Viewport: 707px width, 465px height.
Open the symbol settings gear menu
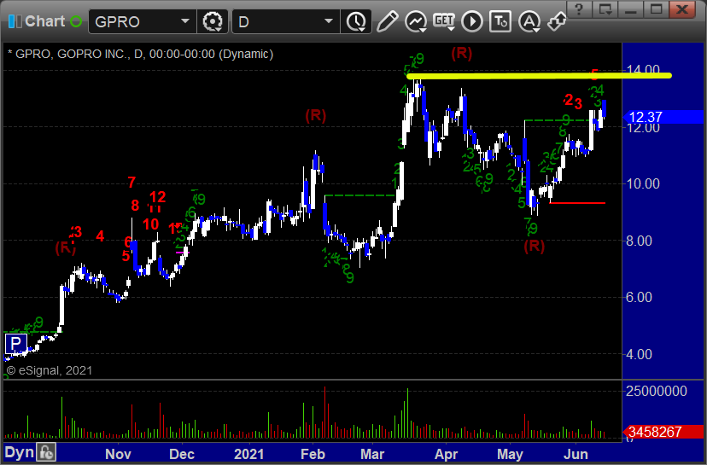pos(213,21)
